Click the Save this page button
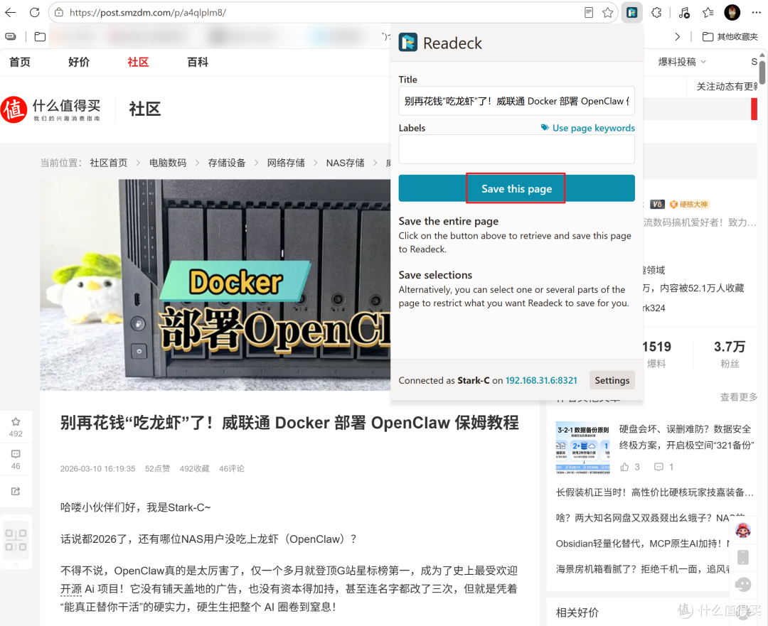The height and width of the screenshot is (626, 768). (516, 188)
